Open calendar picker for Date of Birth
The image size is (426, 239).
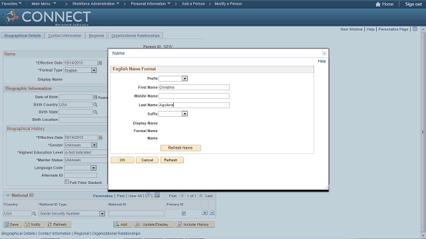[95, 97]
